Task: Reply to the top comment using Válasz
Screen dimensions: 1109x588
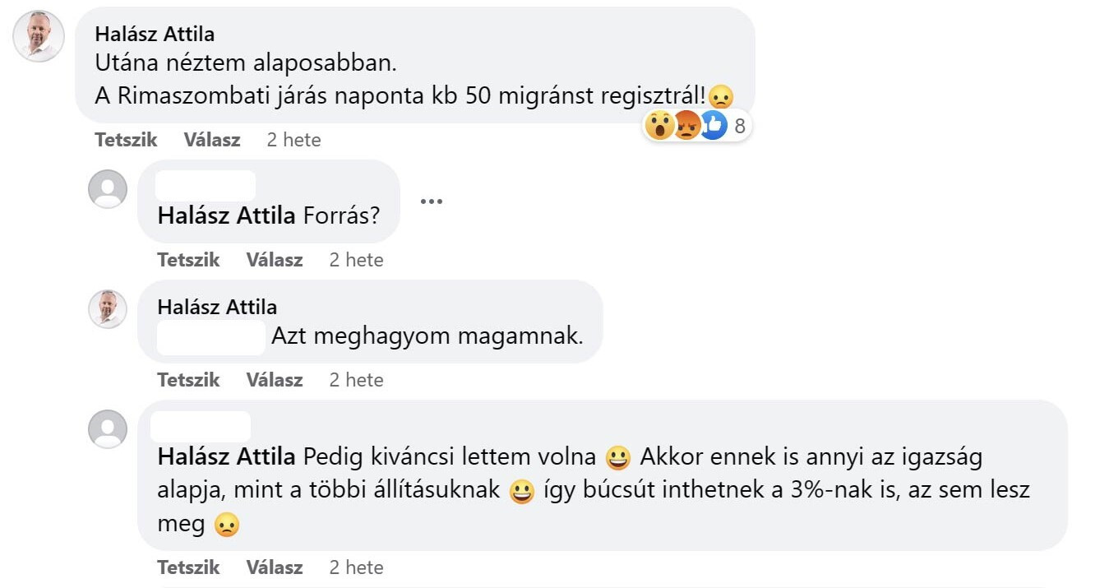Action: pyautogui.click(x=212, y=140)
